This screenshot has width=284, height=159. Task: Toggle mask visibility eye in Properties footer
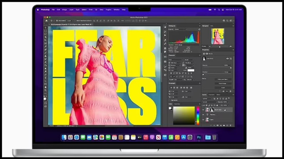[x=227, y=91]
